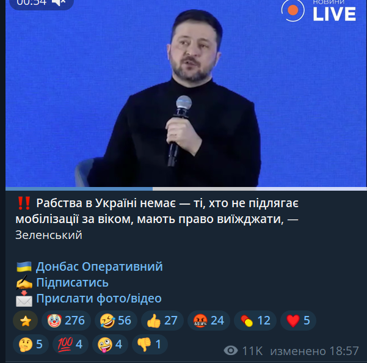The height and width of the screenshot is (363, 367).
Task: Add the star reaction
Action: click(x=25, y=320)
